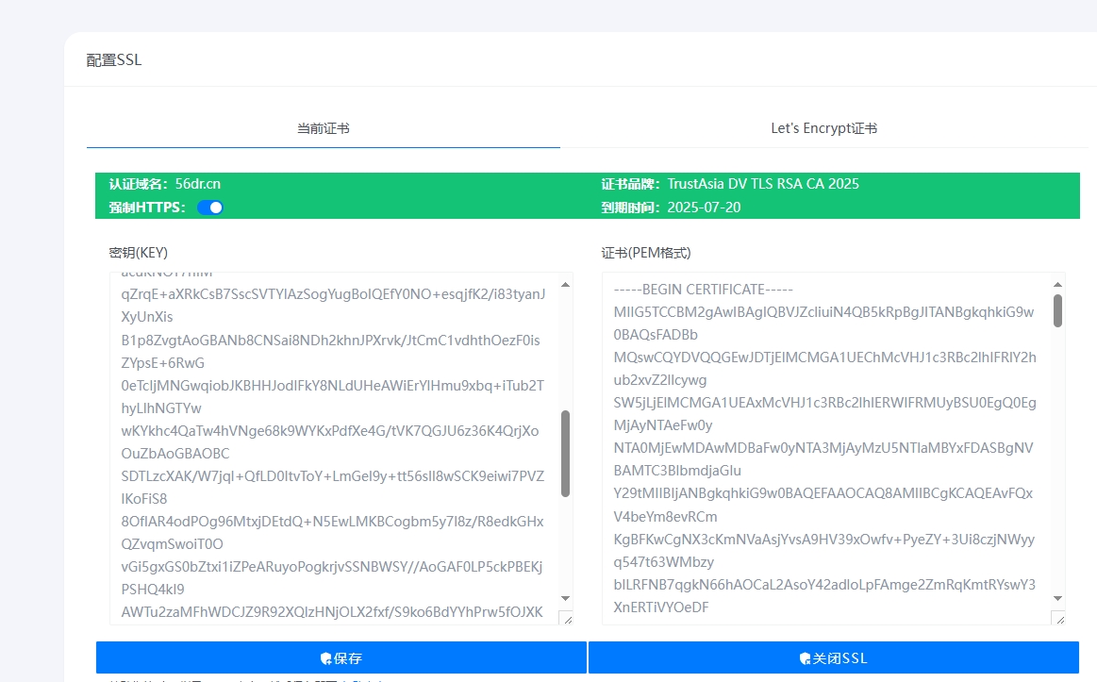
Task: Click the up arrow of PEM scrollbar
Action: pos(1057,285)
